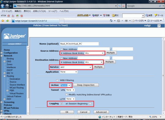Open the Action Permit dropdown
165x120 pixels.
coord(65,85)
